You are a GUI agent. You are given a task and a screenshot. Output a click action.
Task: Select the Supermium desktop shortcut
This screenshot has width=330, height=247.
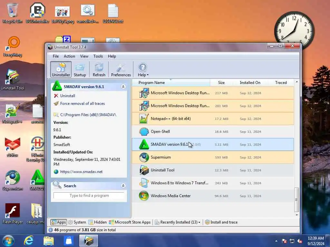click(13, 180)
